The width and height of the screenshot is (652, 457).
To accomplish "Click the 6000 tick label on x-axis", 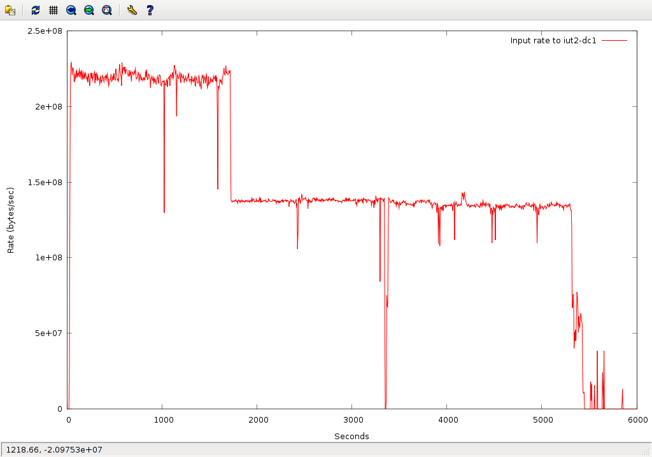I will point(637,419).
